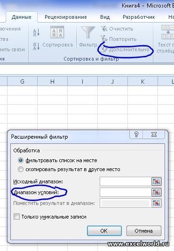Select column G header
The height and width of the screenshot is (251, 174).
pyautogui.click(x=22, y=81)
